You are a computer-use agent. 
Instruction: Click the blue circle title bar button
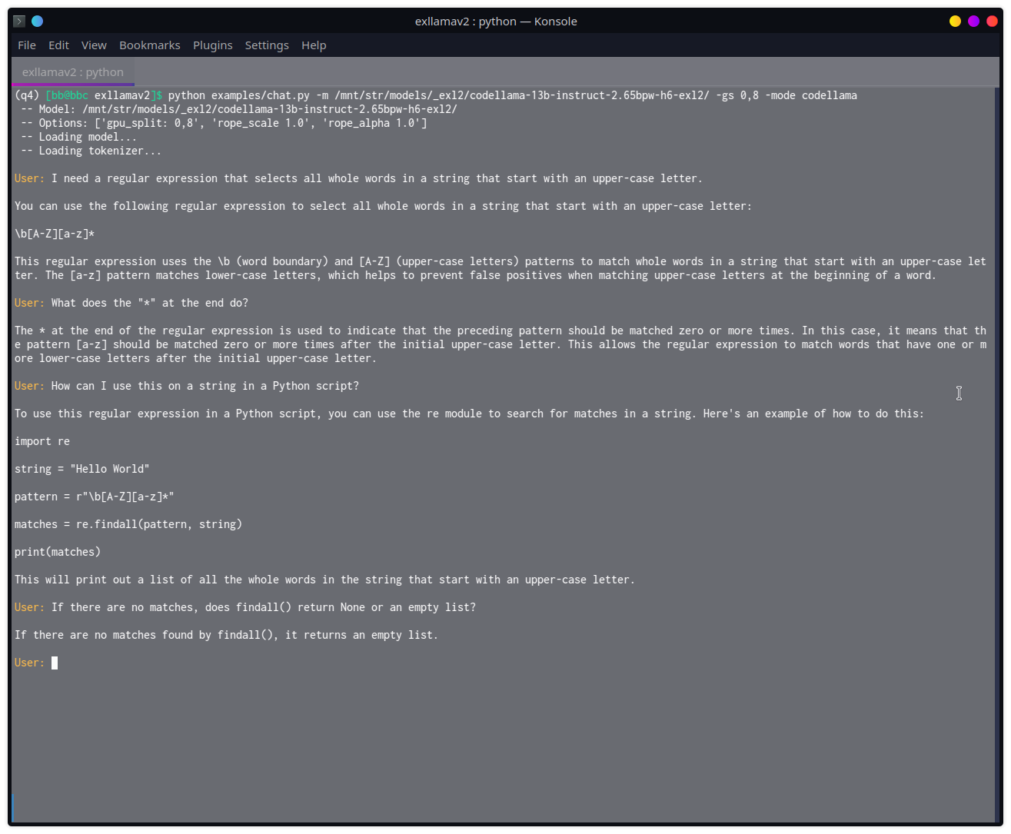(x=37, y=22)
